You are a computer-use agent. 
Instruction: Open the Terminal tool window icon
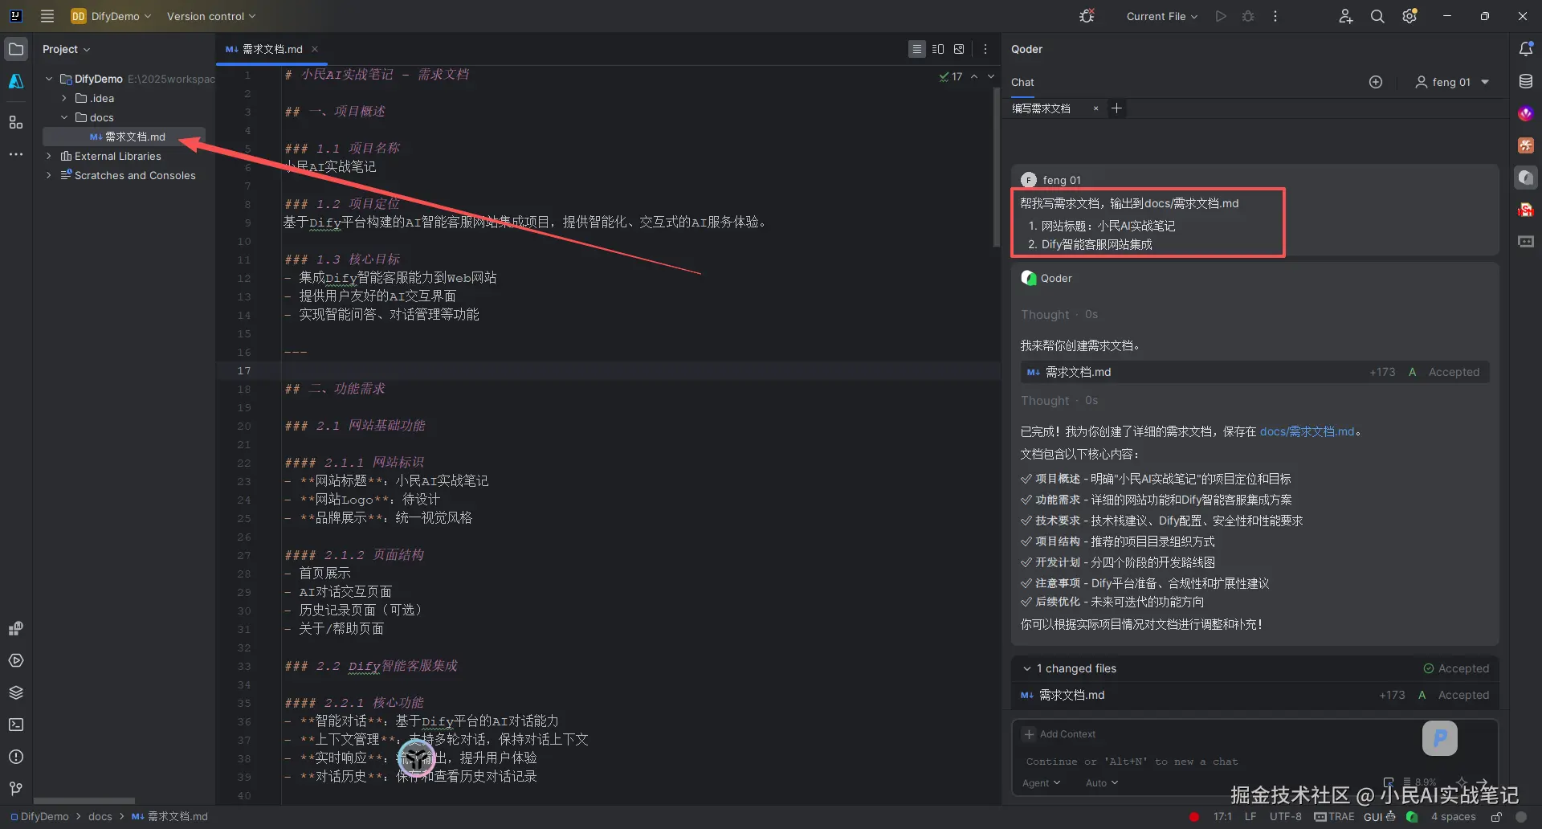[16, 725]
